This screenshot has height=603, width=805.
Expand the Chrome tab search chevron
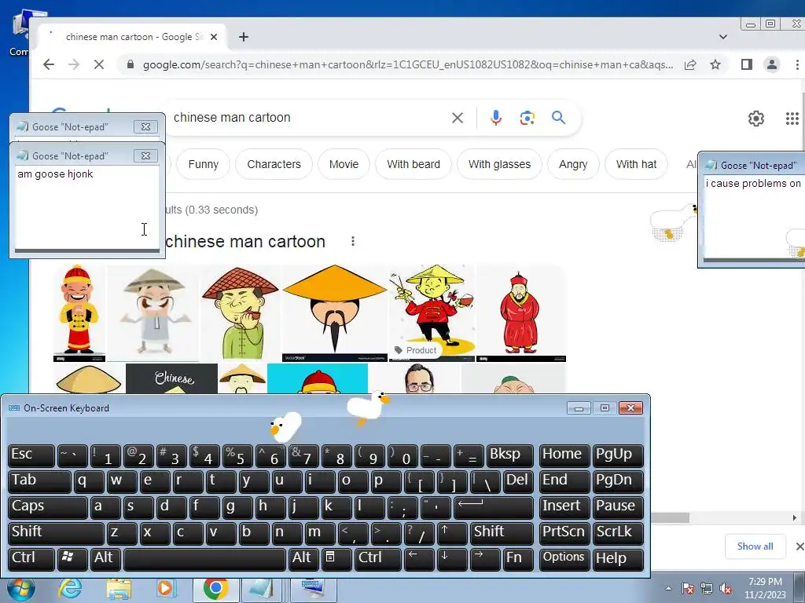(x=723, y=37)
